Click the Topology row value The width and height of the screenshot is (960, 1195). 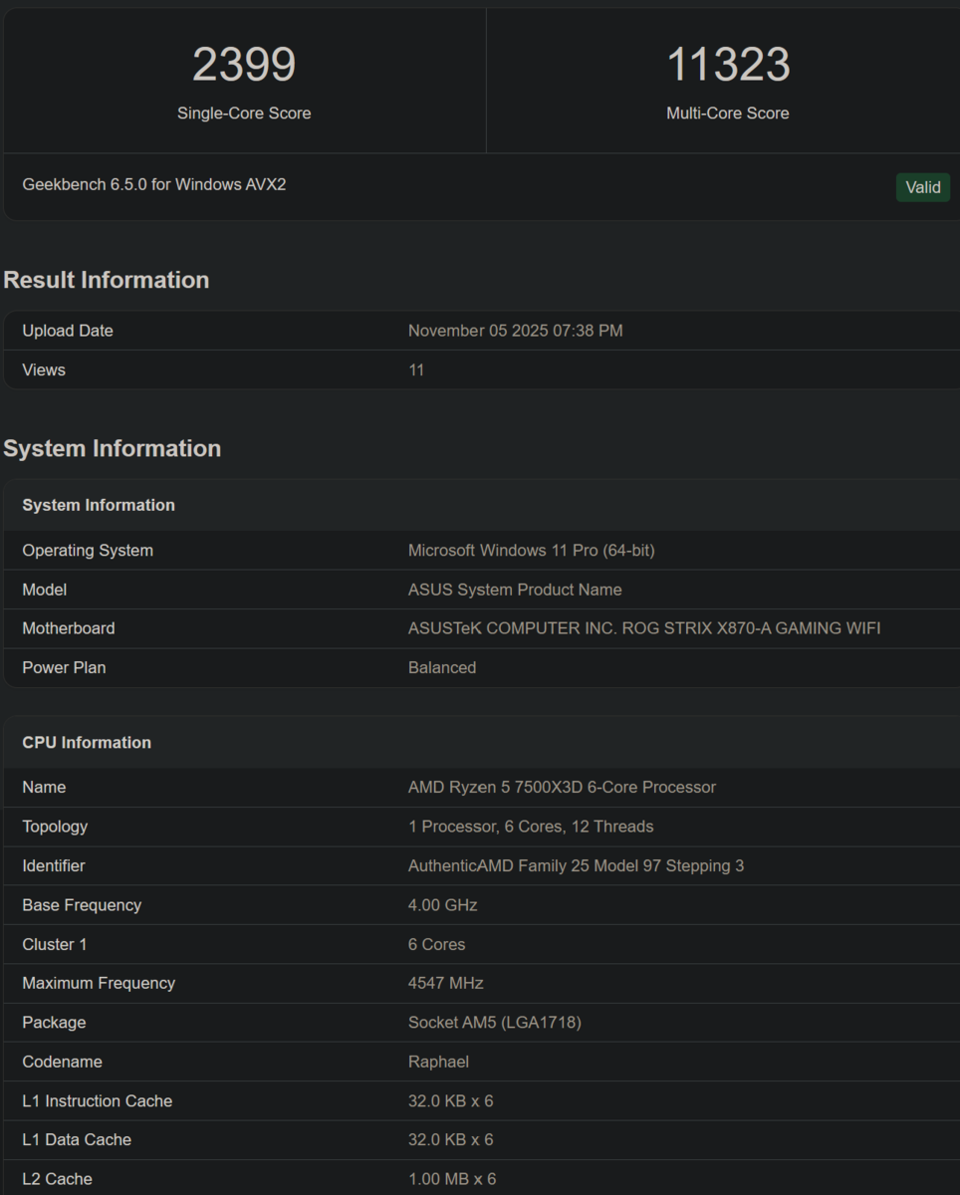point(530,827)
